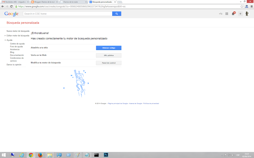Click Nuevo motor de búsqueda
The image size is (254, 158).
(x=18, y=31)
